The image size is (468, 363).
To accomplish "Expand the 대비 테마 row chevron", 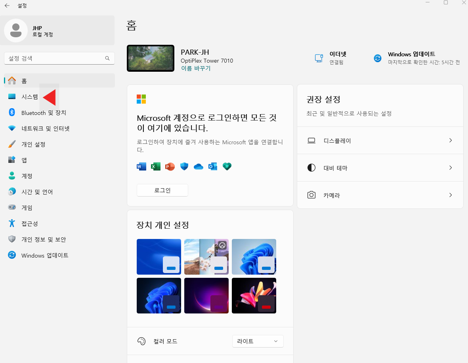I will tap(451, 168).
